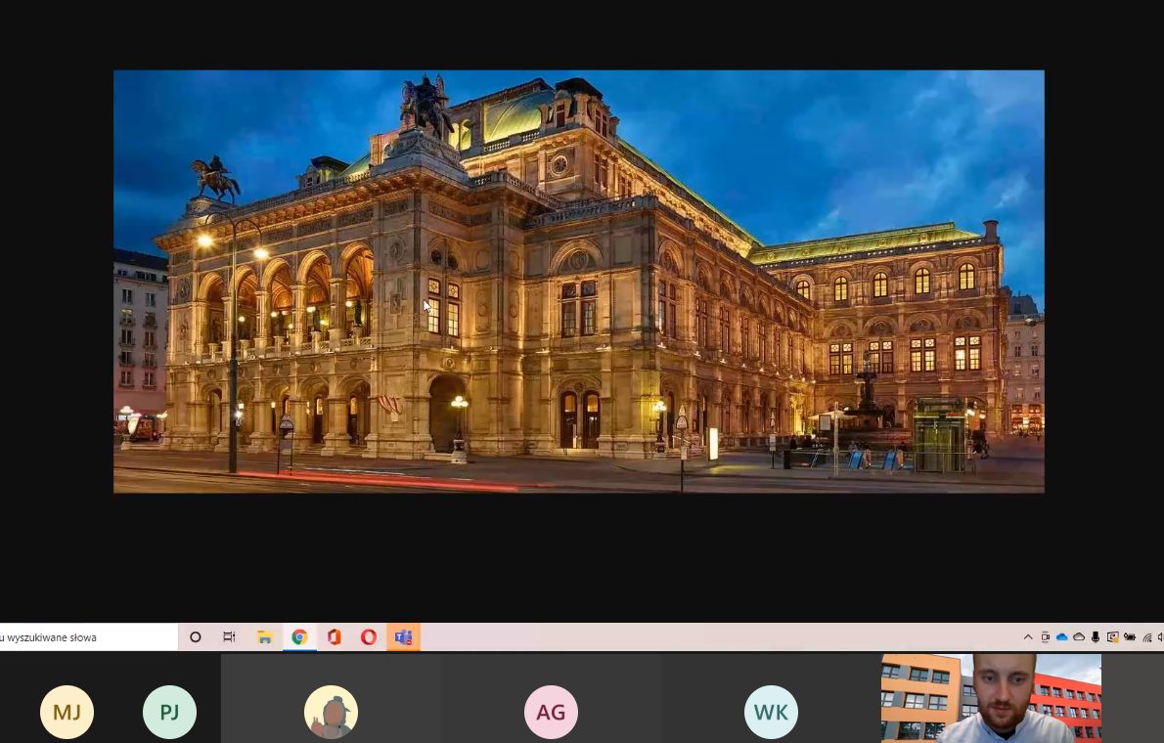Select the PJ participant avatar
This screenshot has height=743, width=1164.
[x=169, y=712]
